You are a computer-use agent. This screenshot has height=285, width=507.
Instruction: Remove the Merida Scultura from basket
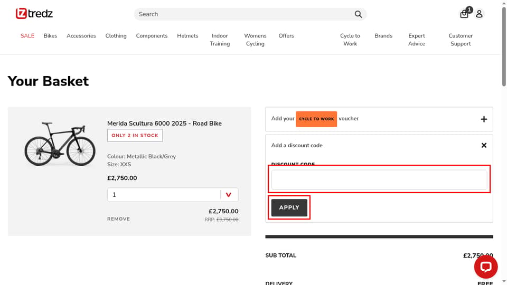click(118, 218)
